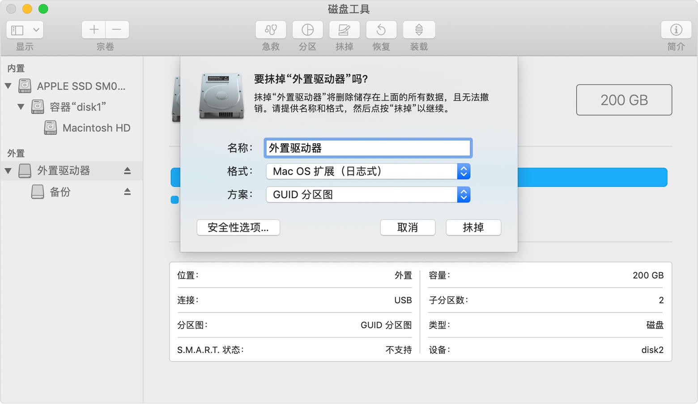
Task: Select 容器“disk1” in the sidebar
Action: (72, 107)
